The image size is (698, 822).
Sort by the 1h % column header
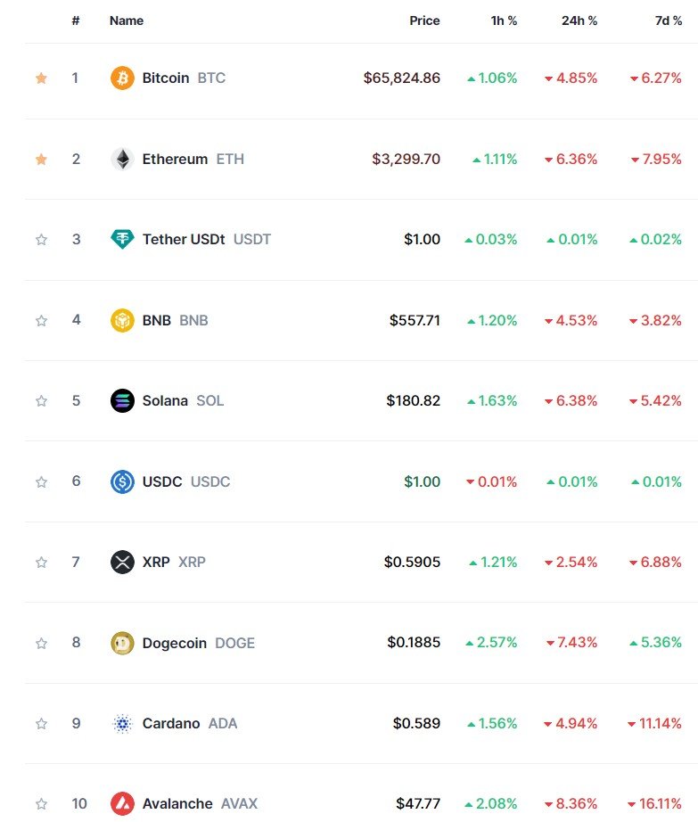point(505,21)
